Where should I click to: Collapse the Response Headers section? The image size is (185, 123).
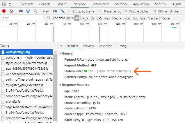tap(60, 85)
